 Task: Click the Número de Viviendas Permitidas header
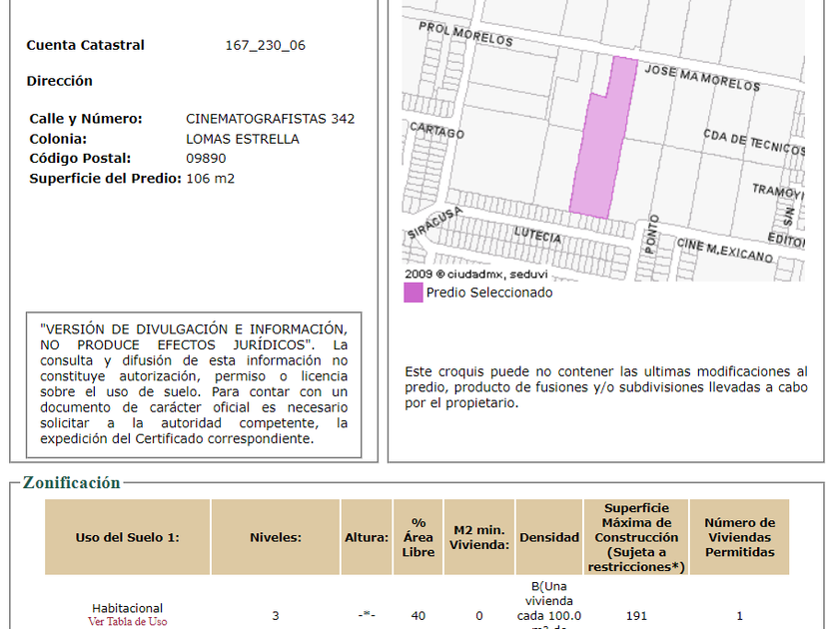tap(739, 537)
